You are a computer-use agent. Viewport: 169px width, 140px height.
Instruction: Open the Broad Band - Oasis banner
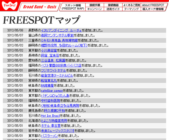pyautogui.click(x=40, y=7)
